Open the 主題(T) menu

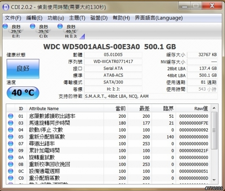(77, 18)
